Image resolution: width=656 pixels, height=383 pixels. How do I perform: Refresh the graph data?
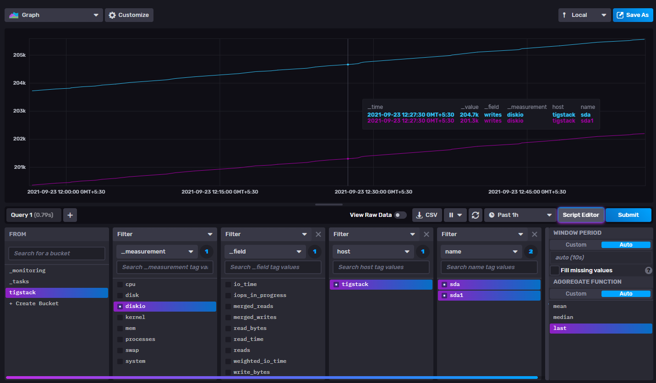(475, 215)
